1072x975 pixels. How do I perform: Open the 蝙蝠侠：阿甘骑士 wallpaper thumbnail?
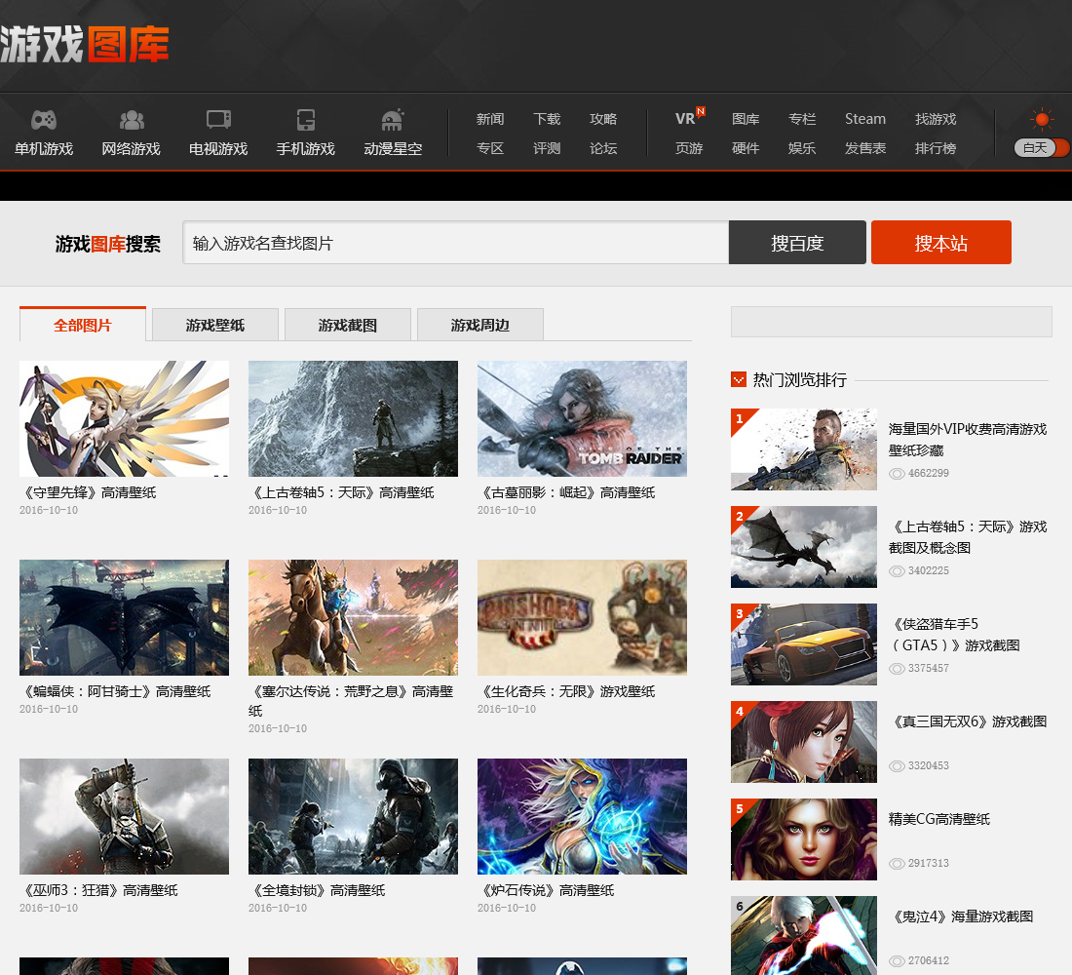pos(125,618)
